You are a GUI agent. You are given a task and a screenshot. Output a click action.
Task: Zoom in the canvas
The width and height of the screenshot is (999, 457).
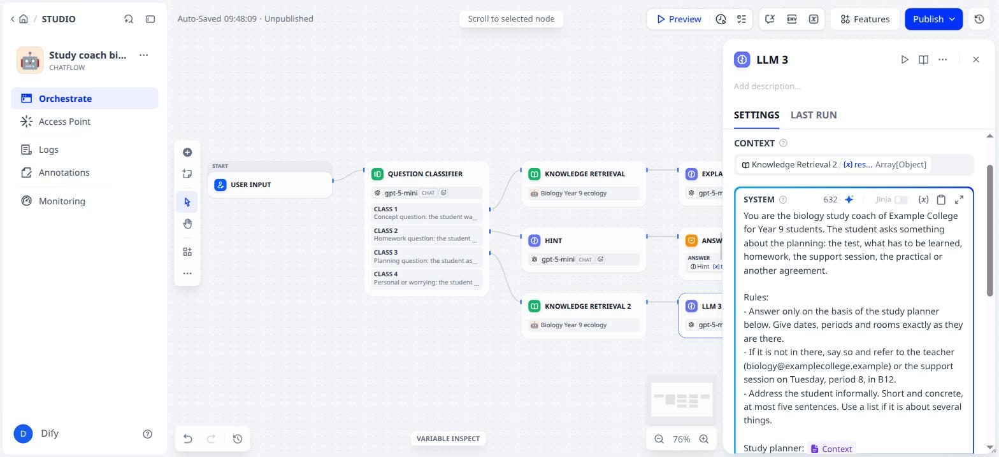click(704, 439)
